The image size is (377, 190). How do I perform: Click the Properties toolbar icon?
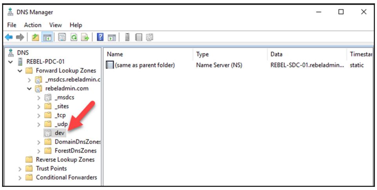click(x=62, y=37)
